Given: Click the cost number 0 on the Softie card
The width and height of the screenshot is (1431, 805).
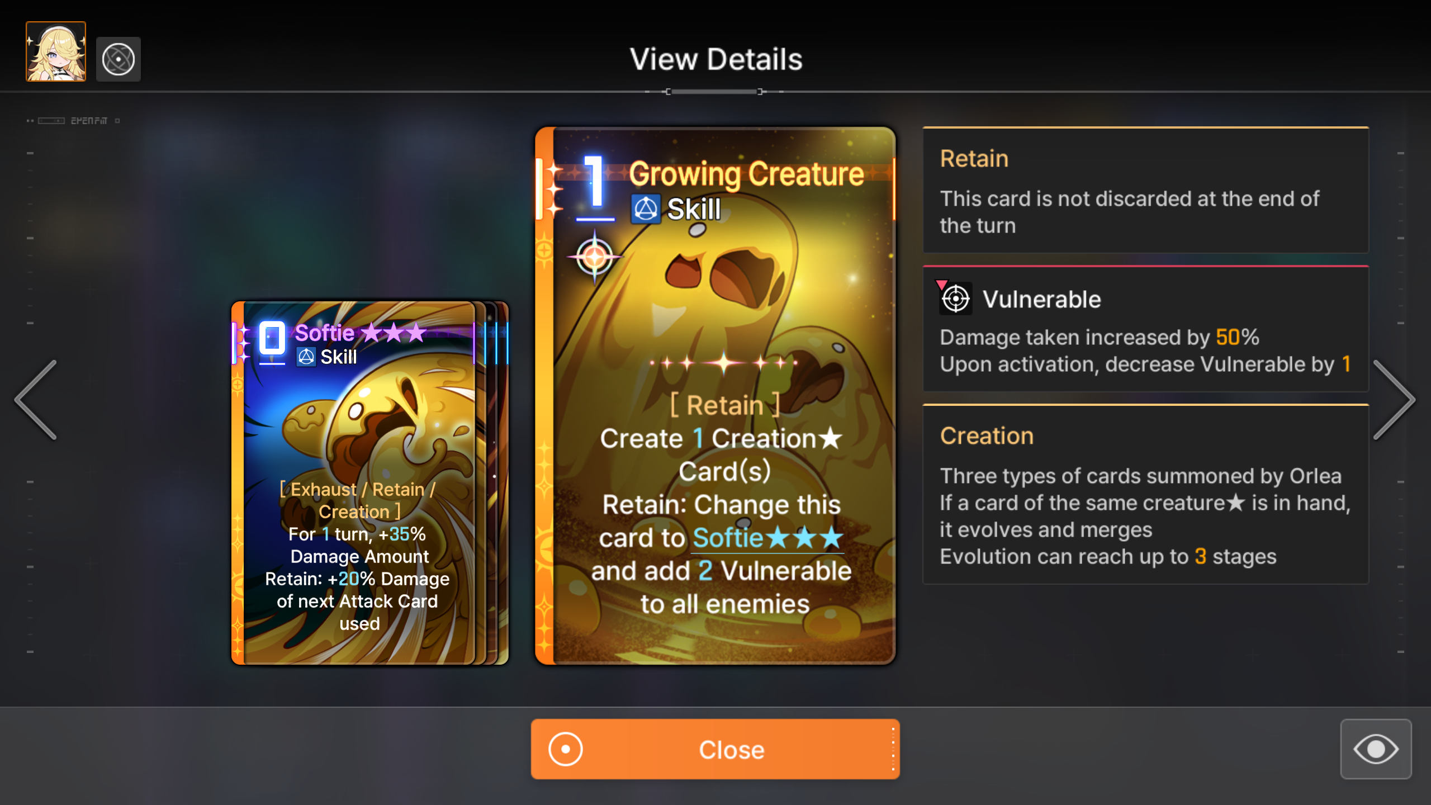Looking at the screenshot, I should pyautogui.click(x=272, y=339).
